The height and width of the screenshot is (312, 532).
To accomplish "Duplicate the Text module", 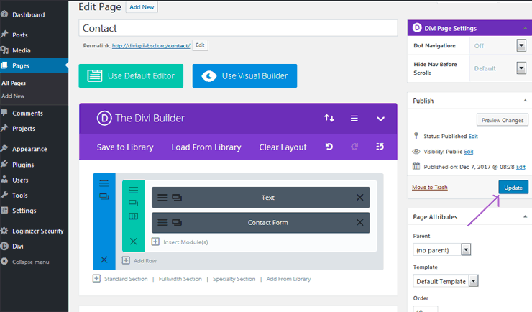I will (177, 198).
